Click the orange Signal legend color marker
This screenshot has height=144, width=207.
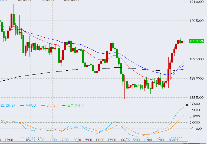click(43, 105)
